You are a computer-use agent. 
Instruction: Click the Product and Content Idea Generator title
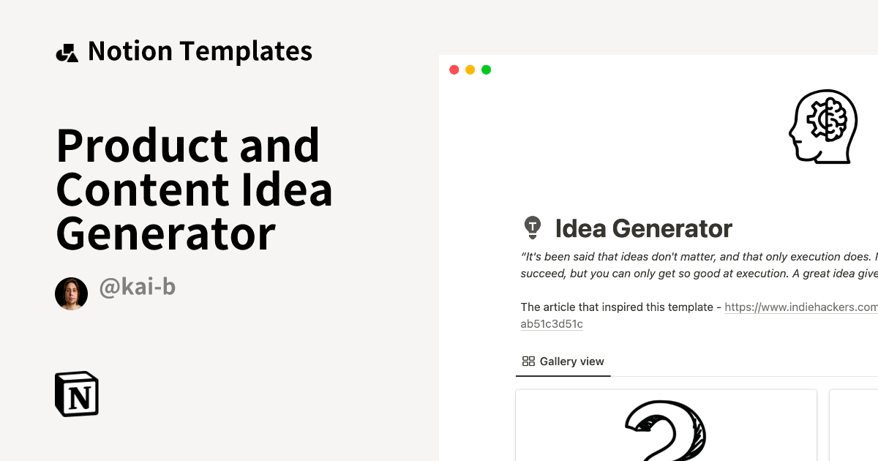(195, 190)
